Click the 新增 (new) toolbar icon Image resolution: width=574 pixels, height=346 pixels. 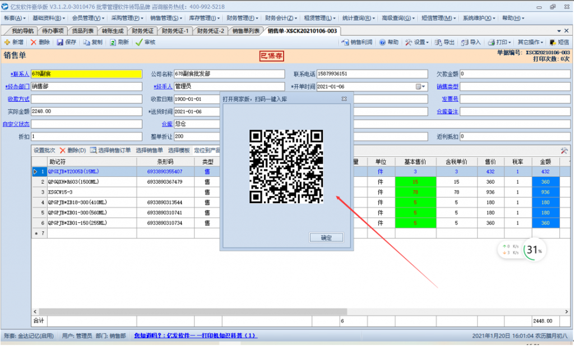7,43
